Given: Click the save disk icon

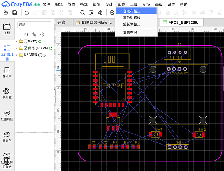Looking at the screenshot, I should (15, 13).
